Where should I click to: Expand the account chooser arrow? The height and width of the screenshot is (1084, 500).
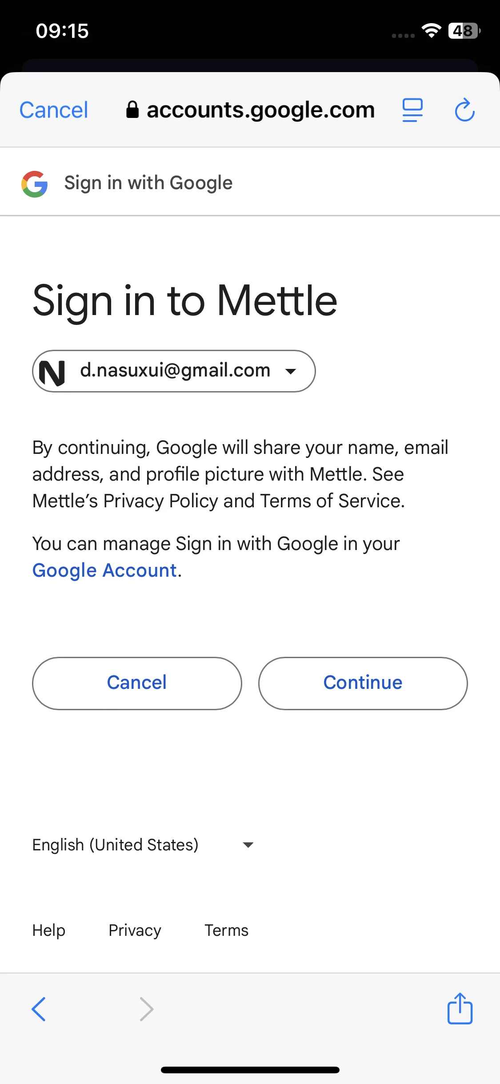pos(291,372)
